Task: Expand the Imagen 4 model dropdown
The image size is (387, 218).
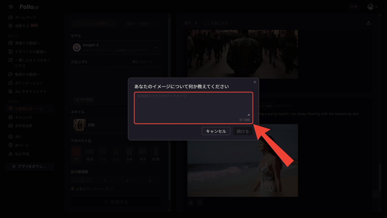Action: [x=116, y=47]
